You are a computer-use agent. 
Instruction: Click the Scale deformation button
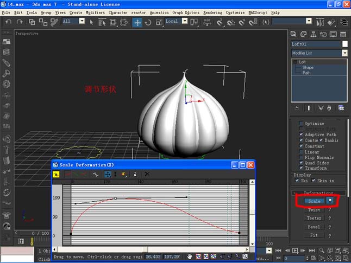314,200
